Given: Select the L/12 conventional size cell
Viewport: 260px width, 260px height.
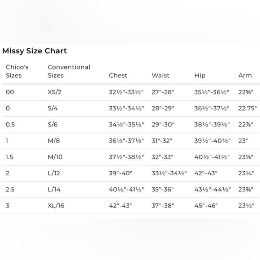Looking at the screenshot, I should coord(54,173).
